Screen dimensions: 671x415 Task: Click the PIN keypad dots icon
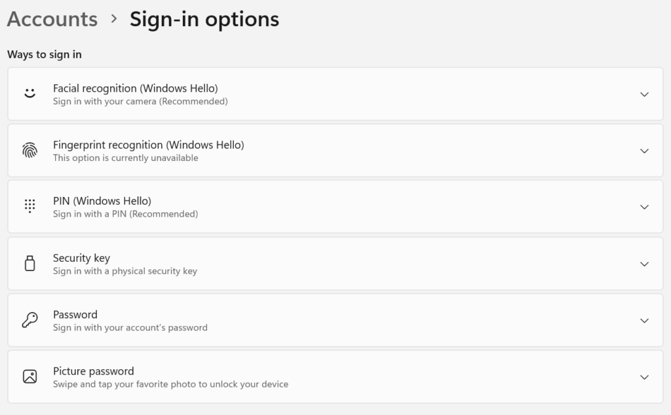pos(29,207)
